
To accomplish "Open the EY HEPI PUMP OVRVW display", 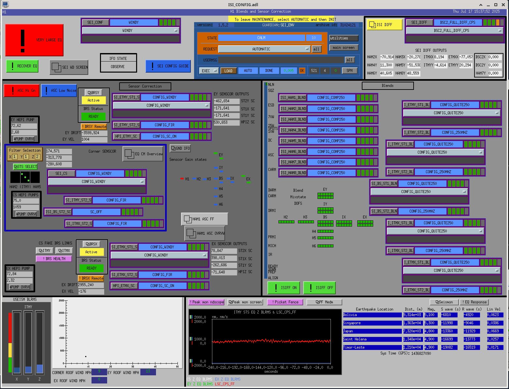I will click(24, 139).
